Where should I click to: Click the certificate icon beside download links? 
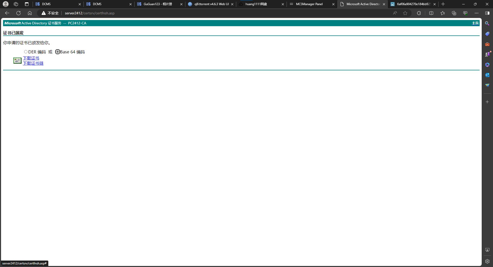coord(17,61)
